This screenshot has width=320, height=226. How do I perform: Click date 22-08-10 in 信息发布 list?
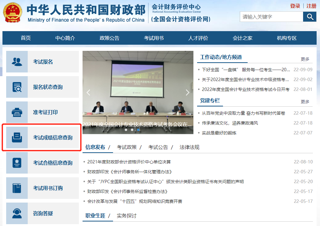click(x=303, y=162)
